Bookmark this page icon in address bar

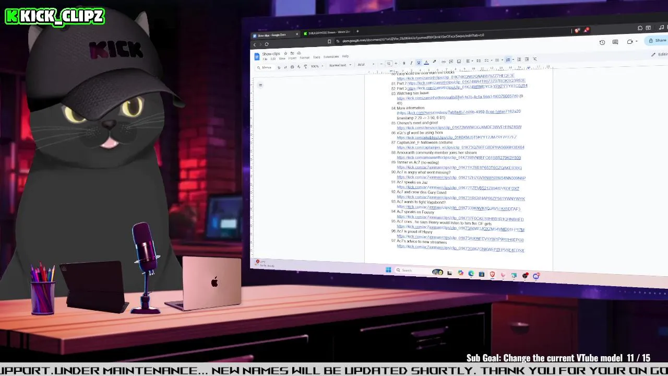[329, 42]
